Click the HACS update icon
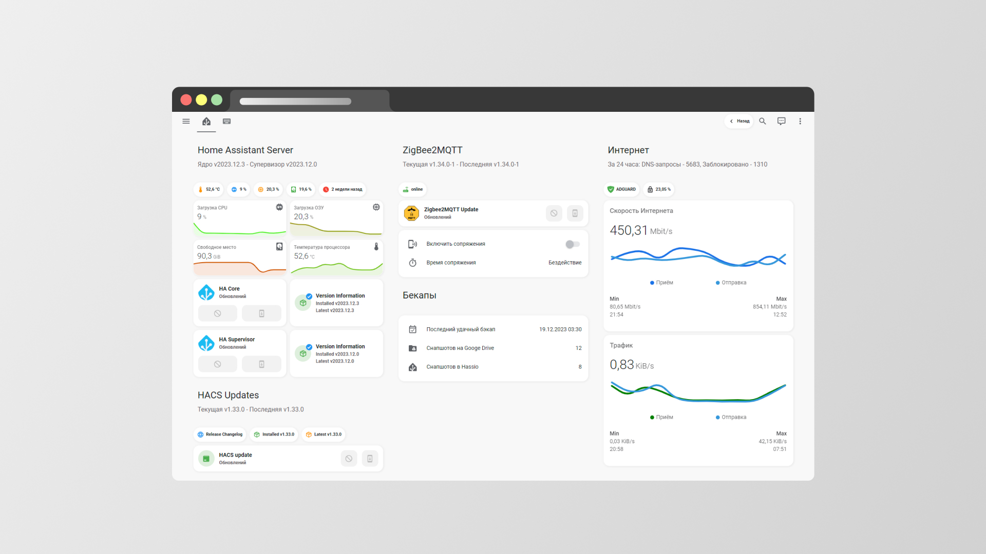Screen dimensions: 986x554 click(x=206, y=459)
